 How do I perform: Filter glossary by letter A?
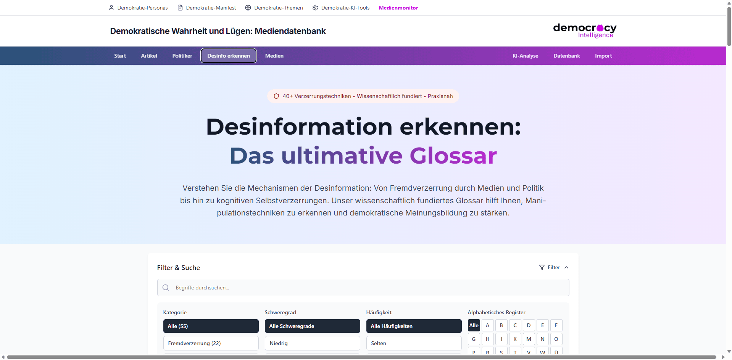[487, 325]
